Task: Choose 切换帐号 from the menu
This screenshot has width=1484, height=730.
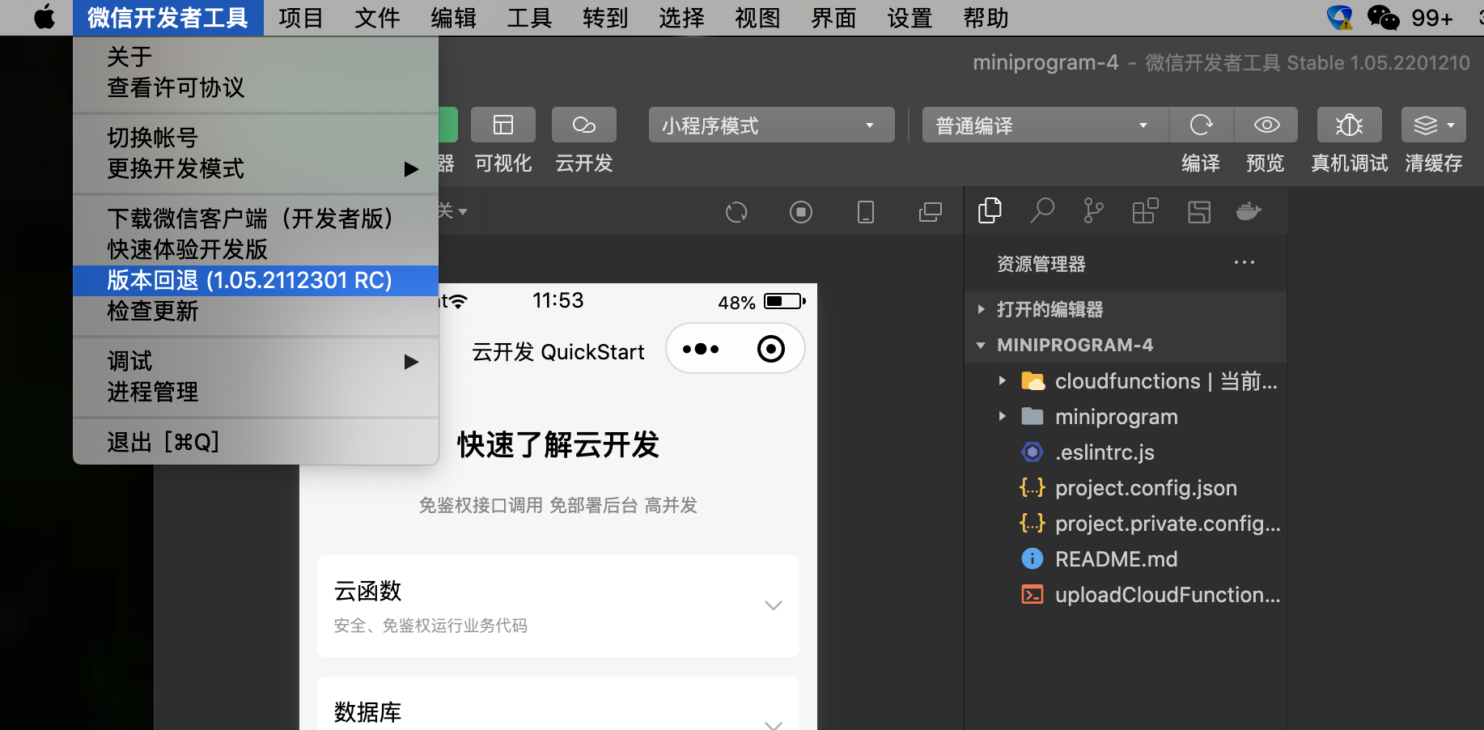Action: [x=256, y=138]
